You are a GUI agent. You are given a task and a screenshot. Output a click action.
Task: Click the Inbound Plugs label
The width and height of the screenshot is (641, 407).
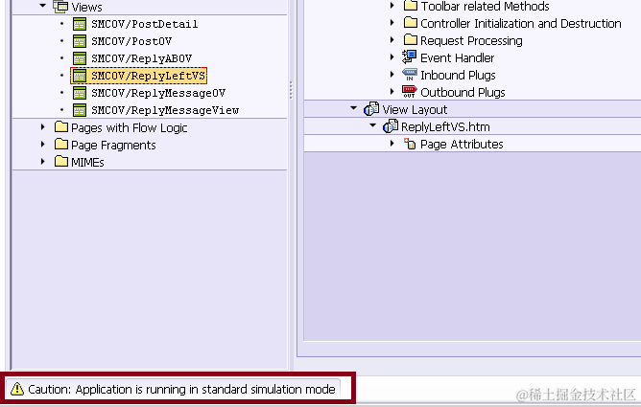[x=458, y=75]
